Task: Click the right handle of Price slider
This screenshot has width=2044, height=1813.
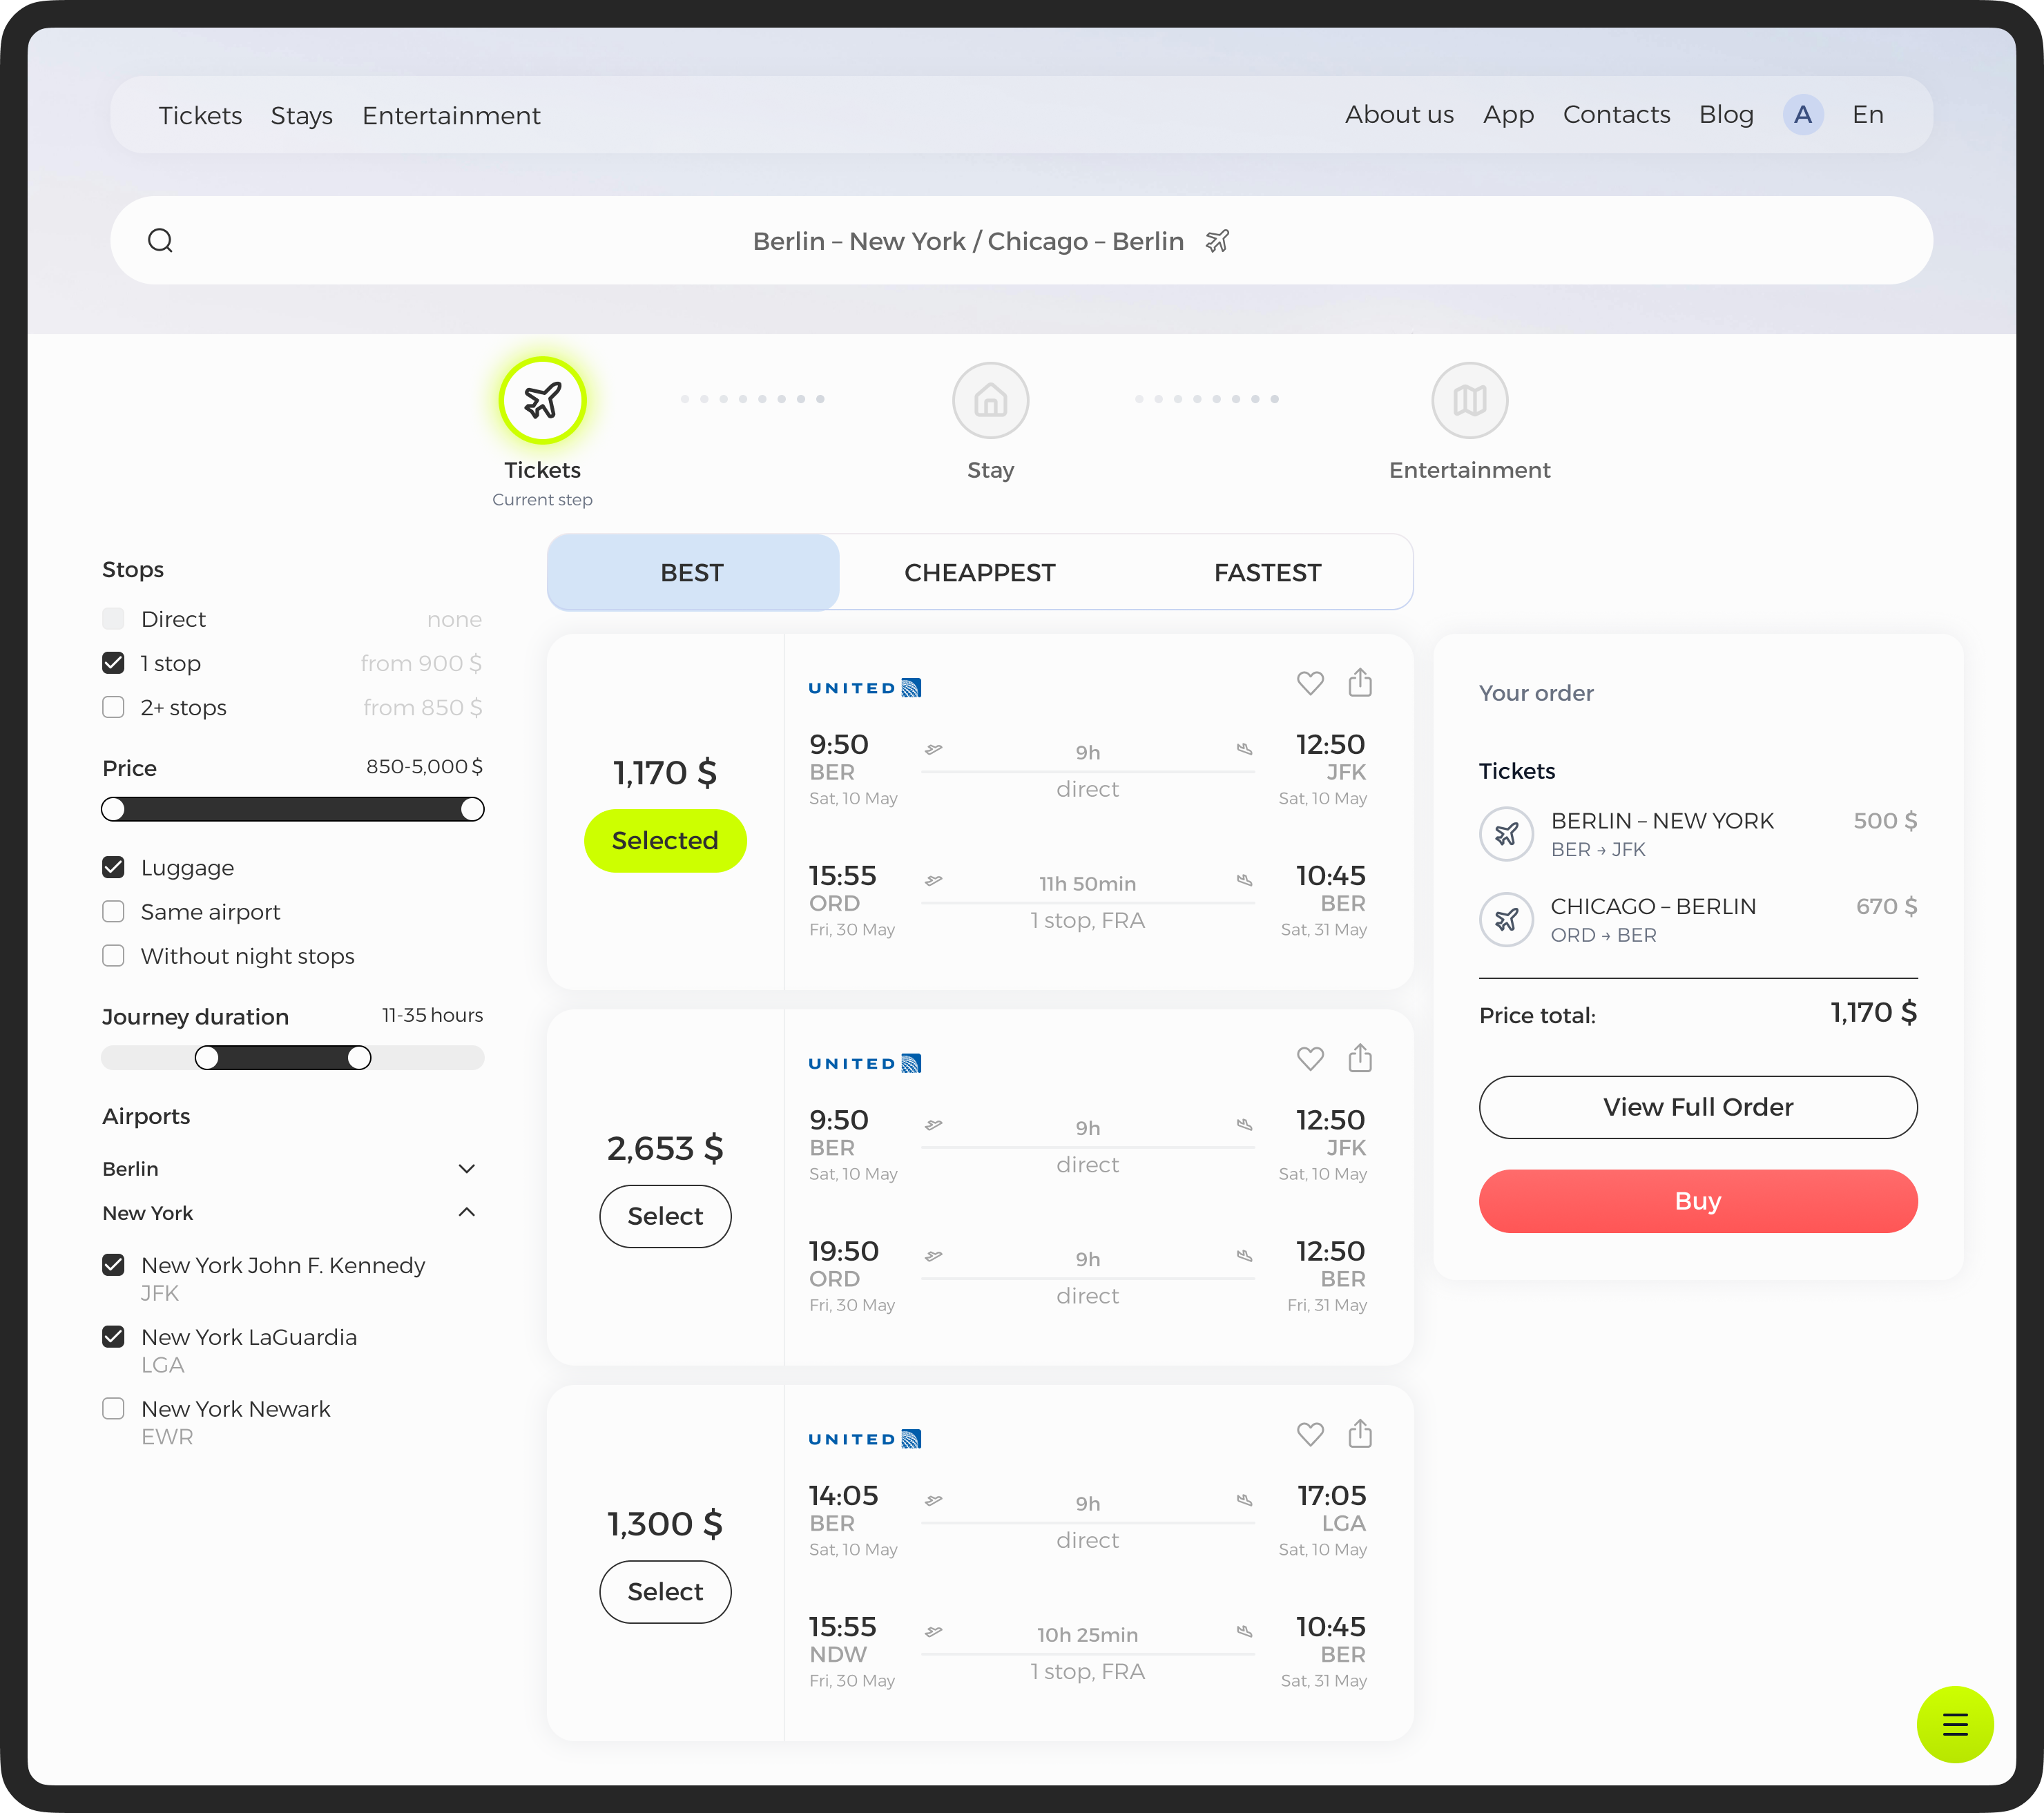Action: pos(472,810)
